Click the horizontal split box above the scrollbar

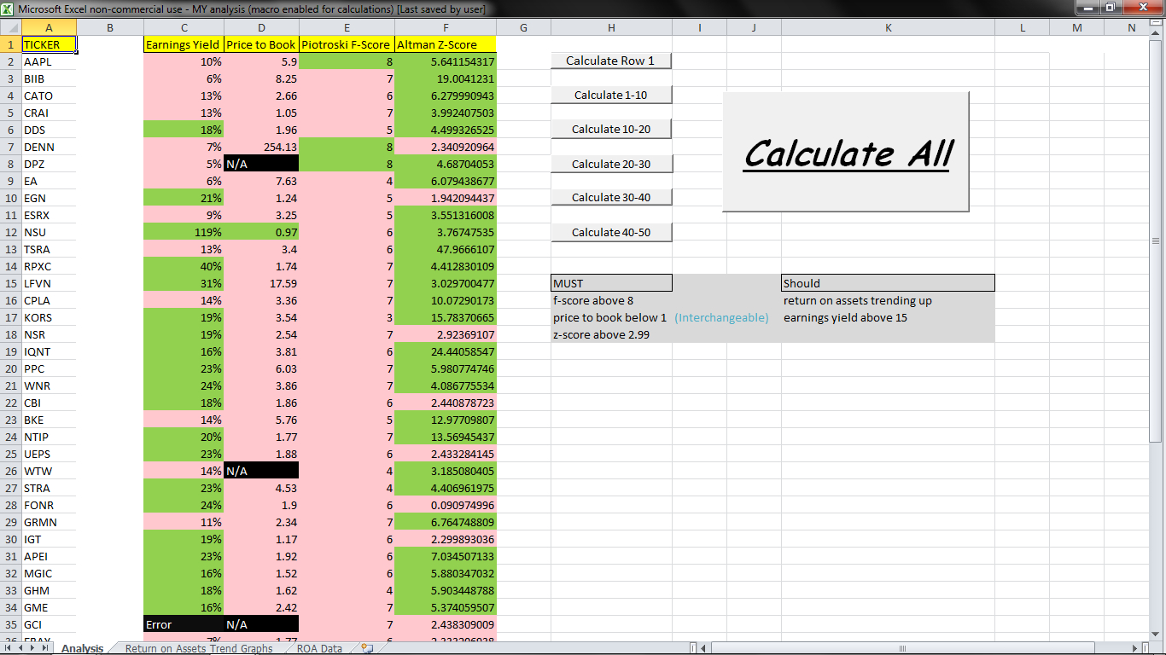point(1157,24)
